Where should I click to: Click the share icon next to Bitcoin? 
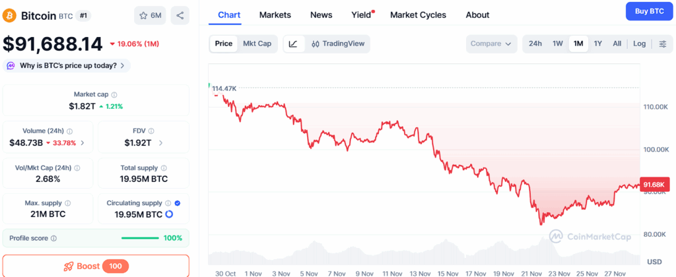[180, 15]
